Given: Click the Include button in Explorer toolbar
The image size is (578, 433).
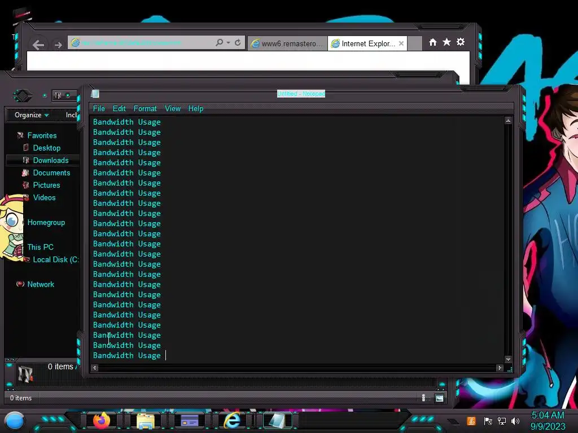Looking at the screenshot, I should (71, 115).
